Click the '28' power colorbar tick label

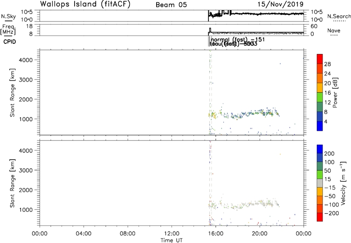point(327,64)
